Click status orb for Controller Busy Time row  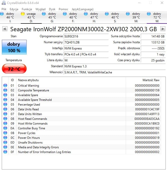click(5, 128)
